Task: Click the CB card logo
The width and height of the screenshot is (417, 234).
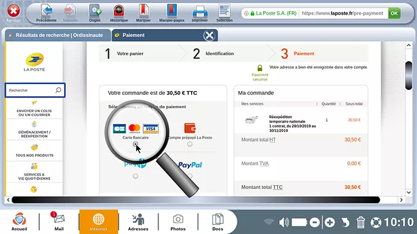Action: [x=119, y=129]
